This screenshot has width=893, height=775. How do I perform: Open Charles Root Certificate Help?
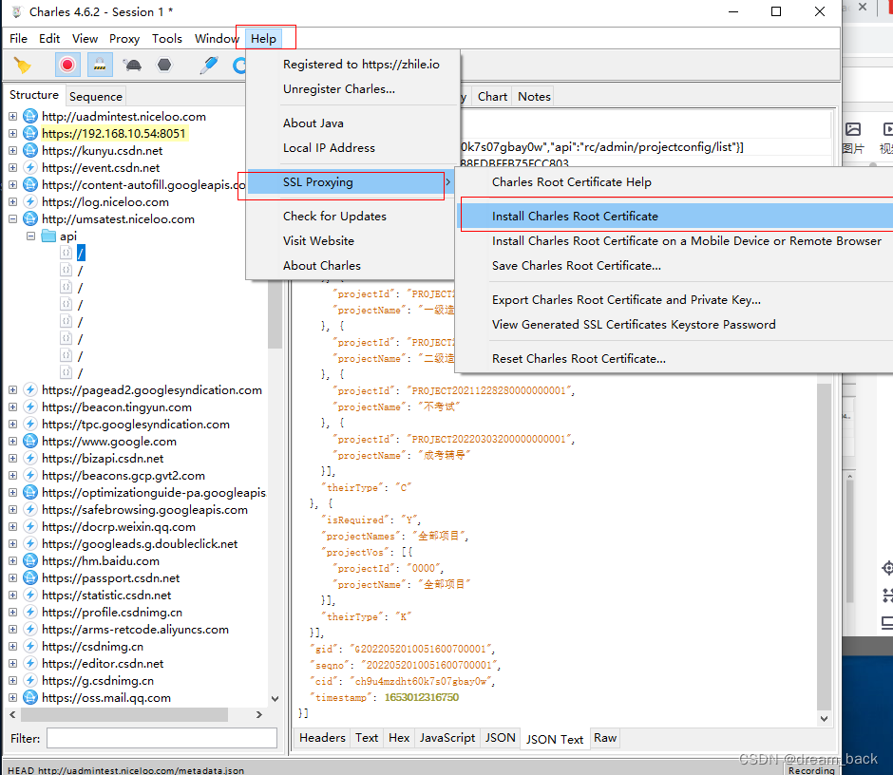point(572,182)
